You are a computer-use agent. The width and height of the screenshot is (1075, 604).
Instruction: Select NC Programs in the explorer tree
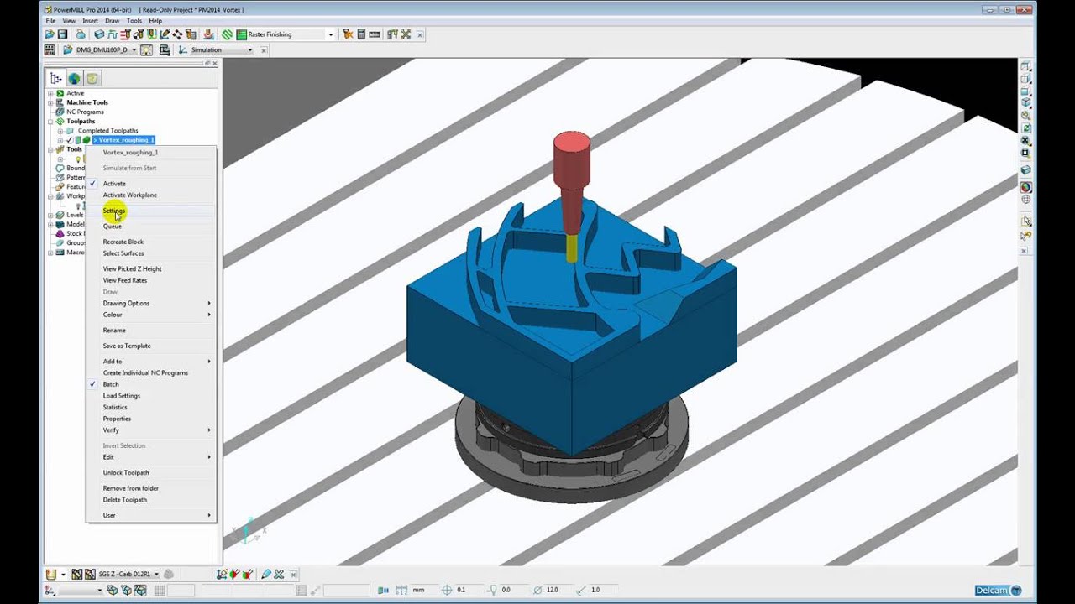click(x=85, y=112)
